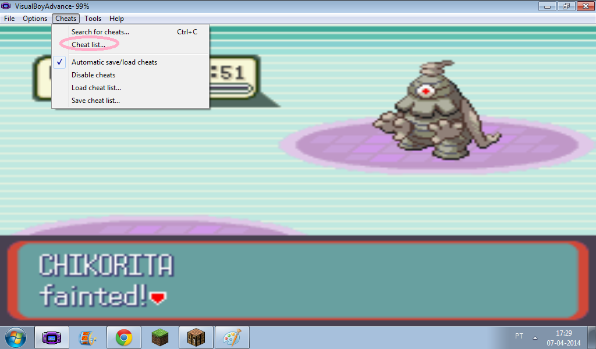596x349 pixels.
Task: Open the File menu
Action: (9, 19)
